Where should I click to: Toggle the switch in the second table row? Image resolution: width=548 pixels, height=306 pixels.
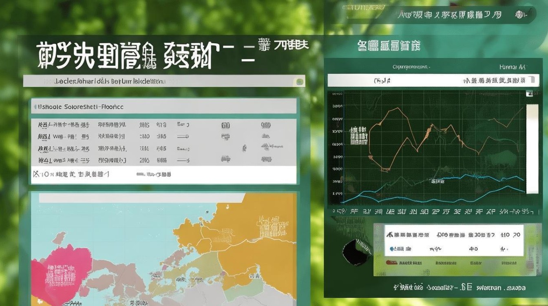[x=183, y=137]
